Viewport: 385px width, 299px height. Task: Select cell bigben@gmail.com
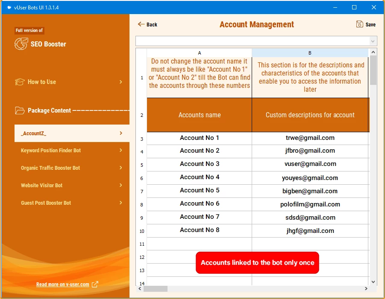tap(310, 190)
